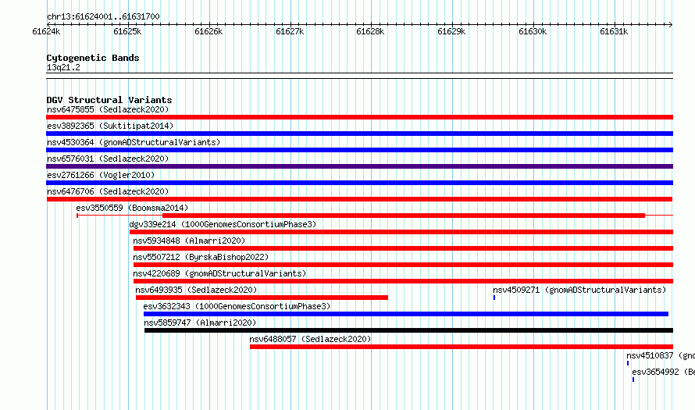Select the short red nsv6493935 bar
Viewport: 695px width, 410px height.
(x=262, y=298)
